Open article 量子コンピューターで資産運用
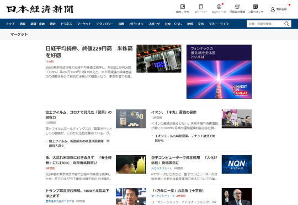The width and height of the screenshot is (298, 205). tap(184, 160)
